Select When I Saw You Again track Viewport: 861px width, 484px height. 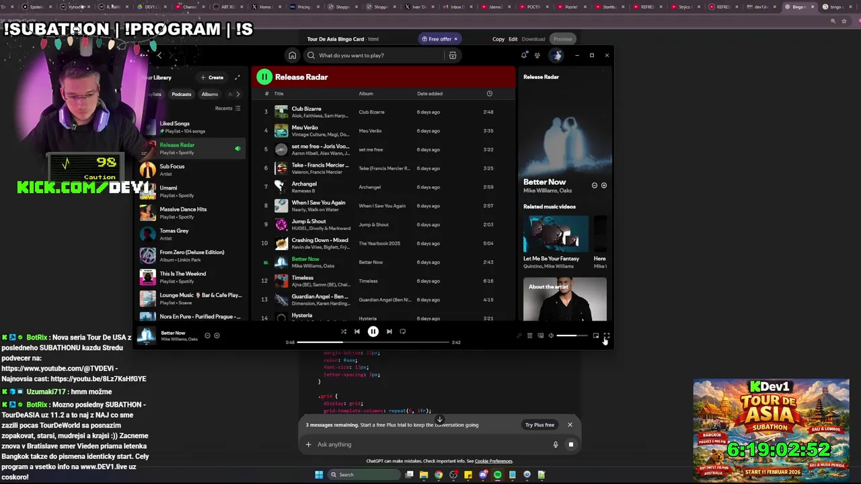382,206
